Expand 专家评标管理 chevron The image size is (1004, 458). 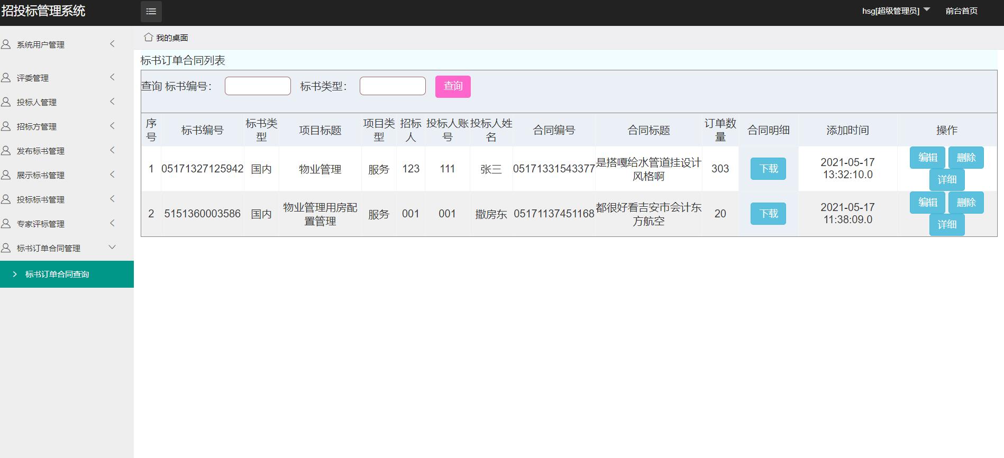tap(112, 223)
